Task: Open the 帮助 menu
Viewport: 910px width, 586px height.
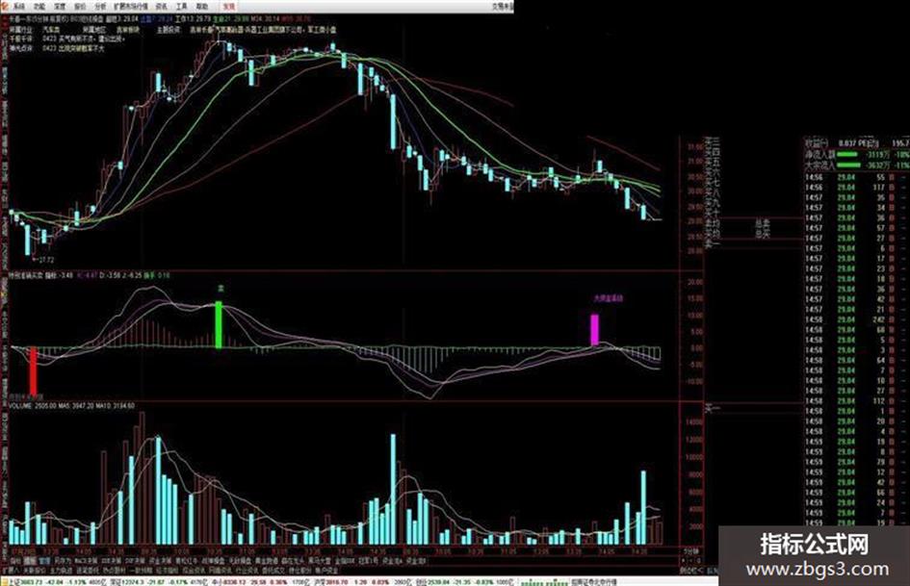Action: tap(201, 7)
